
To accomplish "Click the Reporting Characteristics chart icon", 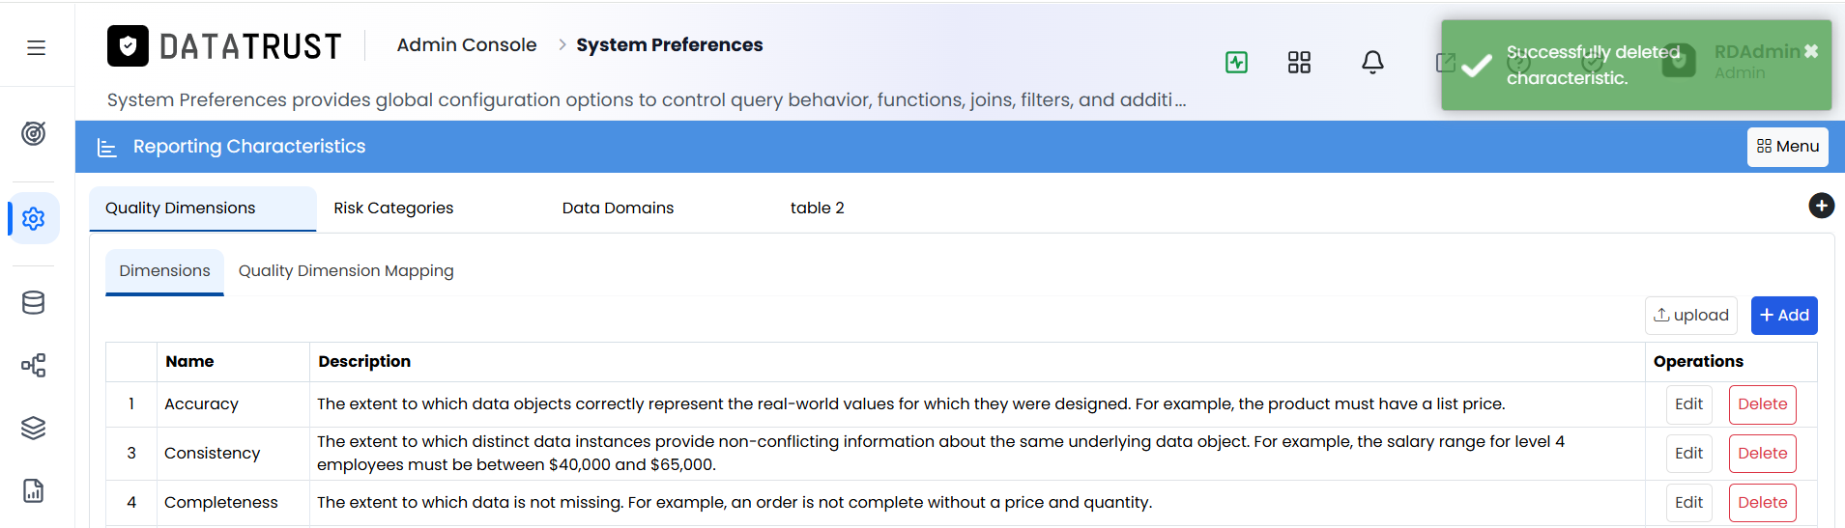I will point(107,148).
